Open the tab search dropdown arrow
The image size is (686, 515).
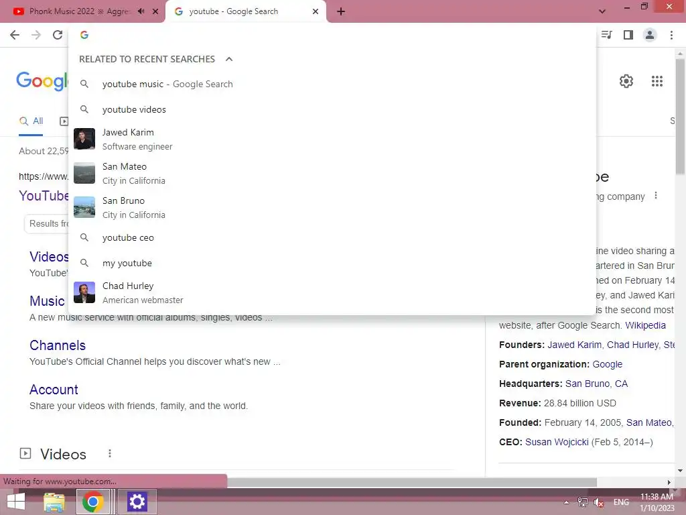coord(602,11)
